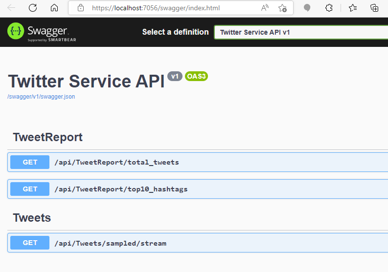Click the 'Select a definition' label
The image size is (388, 272).
pyautogui.click(x=176, y=32)
